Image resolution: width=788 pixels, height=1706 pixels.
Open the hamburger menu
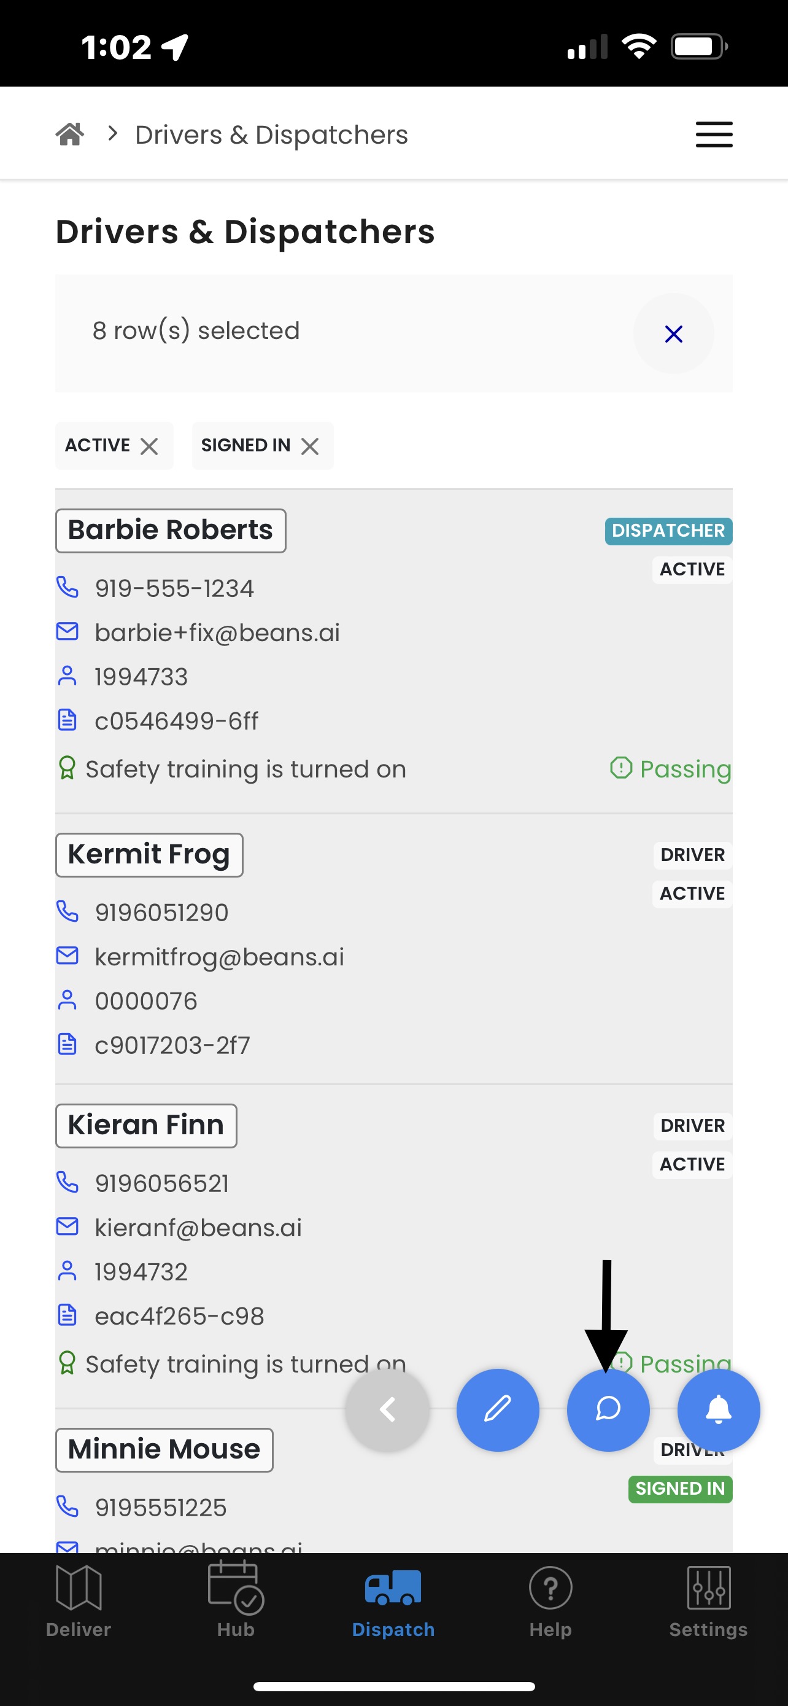tap(714, 134)
